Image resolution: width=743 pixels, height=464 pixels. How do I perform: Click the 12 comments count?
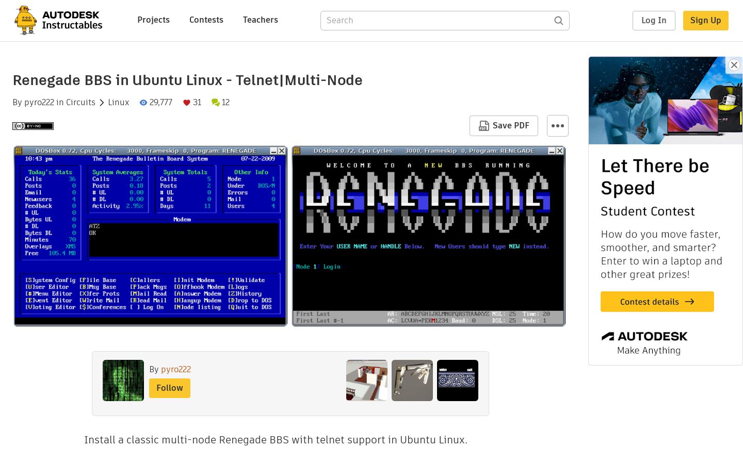[225, 103]
